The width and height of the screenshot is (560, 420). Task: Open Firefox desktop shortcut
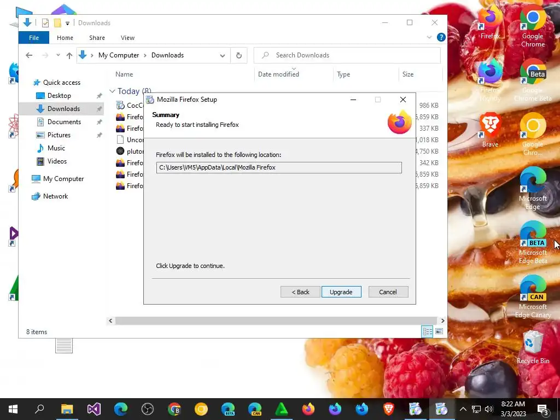490,22
